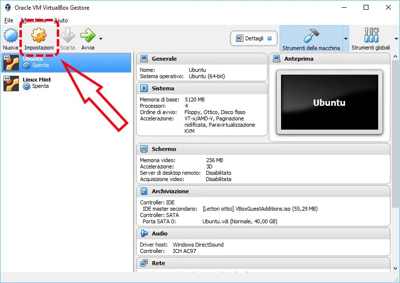Click the vertical scrollbar thumb
This screenshot has width=400, height=283.
tap(396, 134)
